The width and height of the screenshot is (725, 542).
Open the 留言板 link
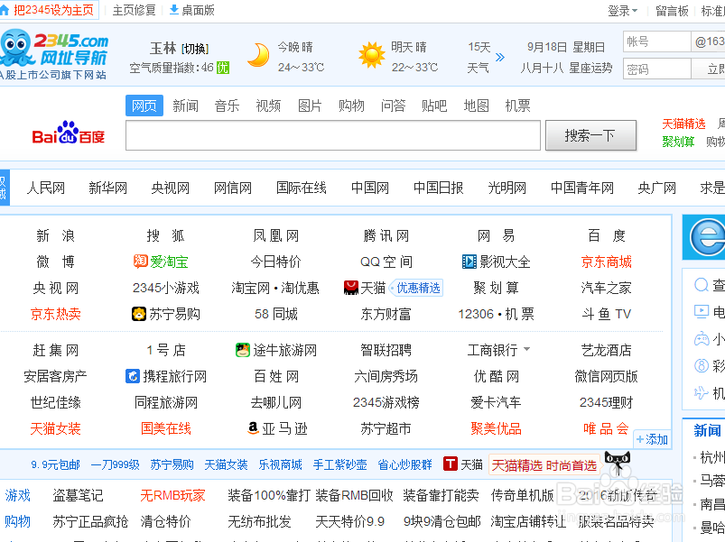click(x=672, y=11)
